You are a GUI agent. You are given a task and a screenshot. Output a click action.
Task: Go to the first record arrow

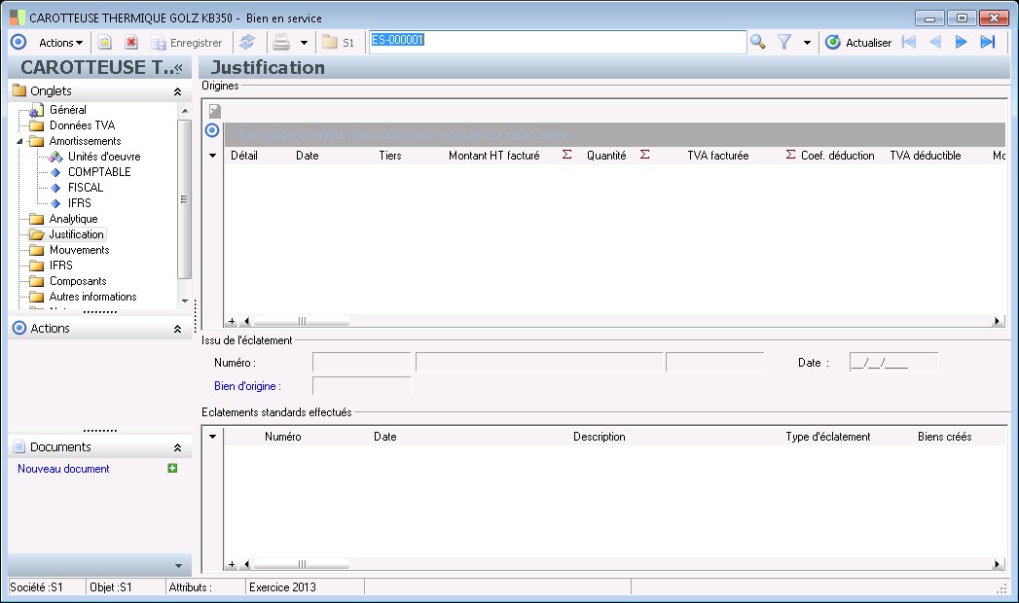click(909, 43)
